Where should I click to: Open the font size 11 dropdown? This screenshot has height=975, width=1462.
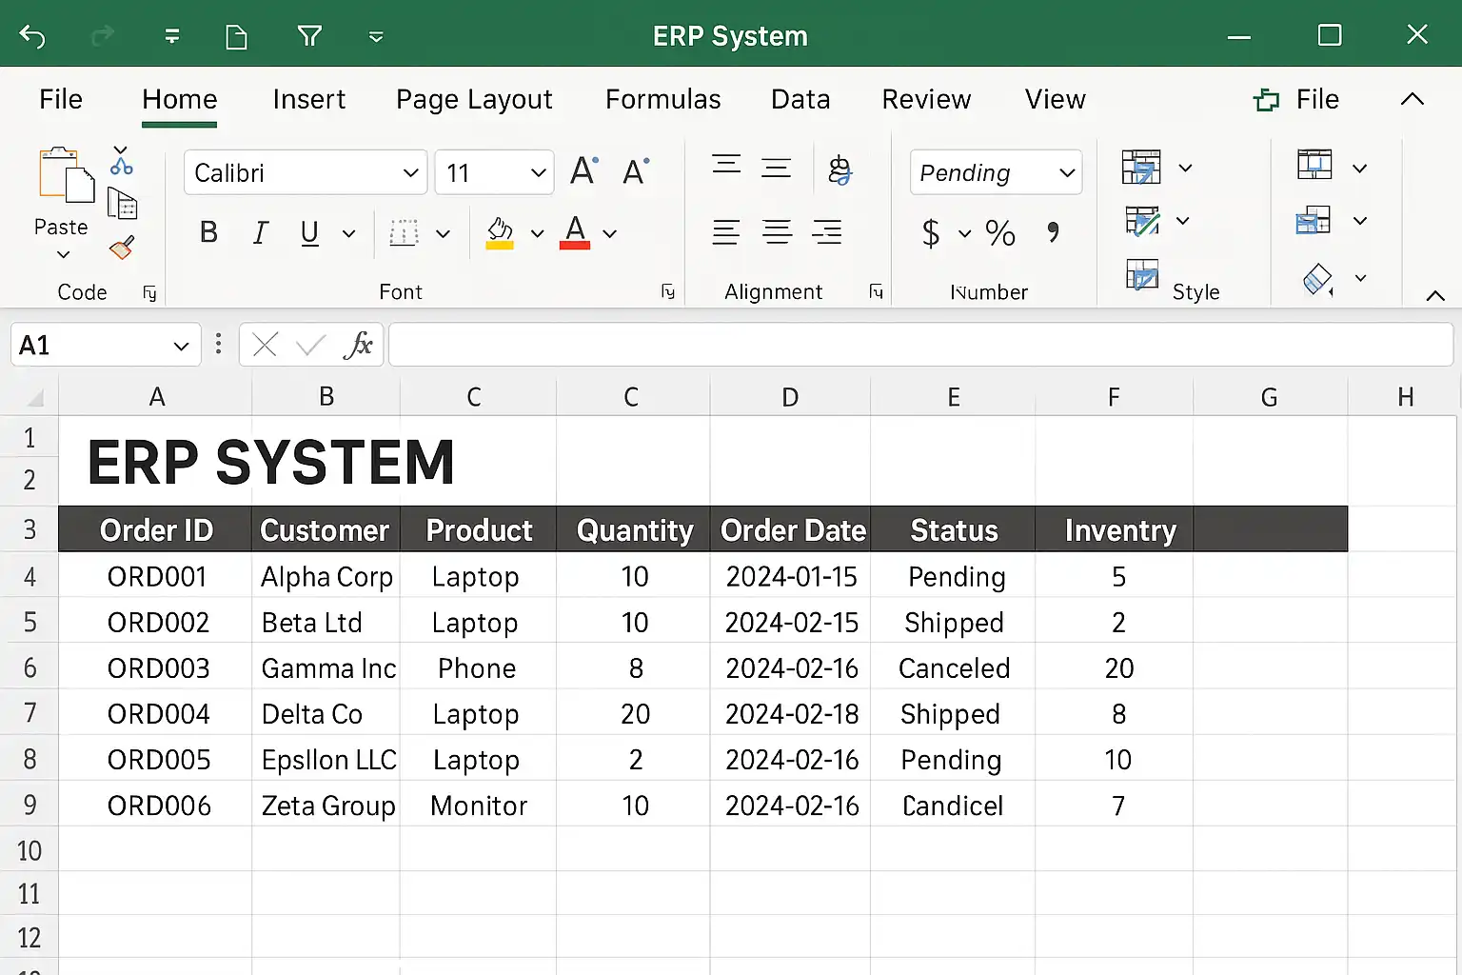click(x=538, y=173)
